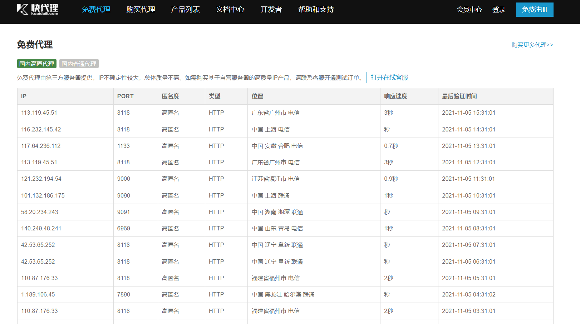Viewport: 580px width, 324px height.
Task: Click port value 9090
Action: [124, 195]
